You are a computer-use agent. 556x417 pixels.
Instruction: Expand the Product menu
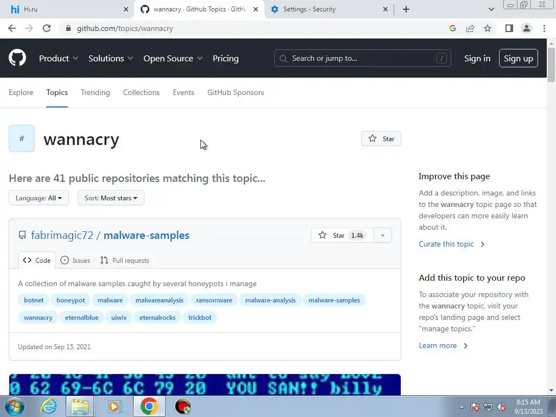click(x=59, y=58)
